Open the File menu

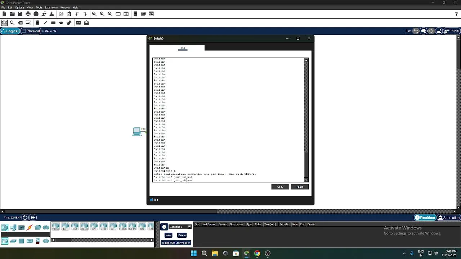click(x=3, y=8)
